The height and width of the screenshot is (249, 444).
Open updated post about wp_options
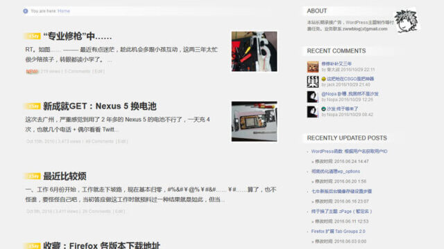pyautogui.click(x=336, y=172)
